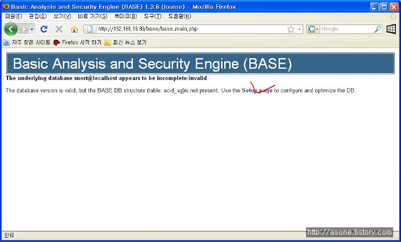The image size is (401, 242).
Task: Click the grayed Forward navigation button
Action: [23, 29]
